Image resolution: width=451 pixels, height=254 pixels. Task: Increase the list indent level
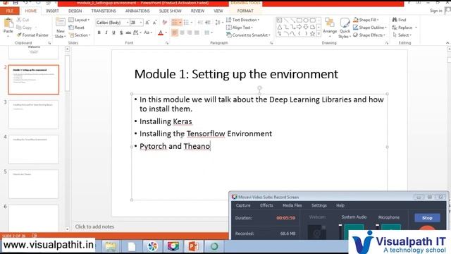208,23
